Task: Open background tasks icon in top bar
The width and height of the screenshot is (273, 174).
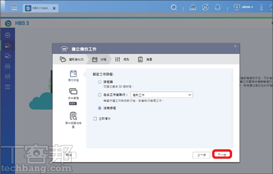Action: [192, 7]
